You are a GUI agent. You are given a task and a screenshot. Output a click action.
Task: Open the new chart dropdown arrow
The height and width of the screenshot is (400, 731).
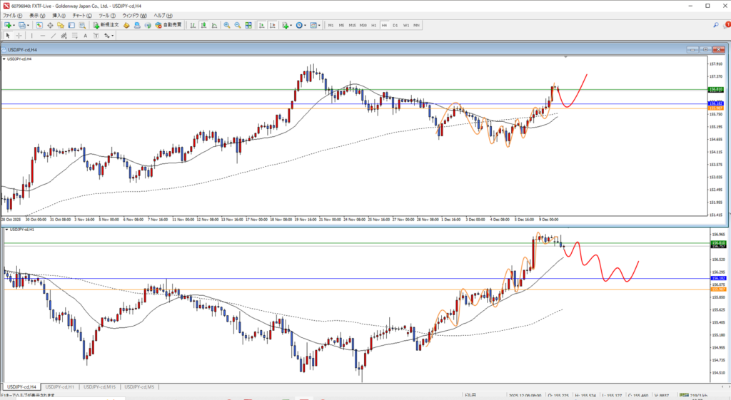pyautogui.click(x=14, y=25)
